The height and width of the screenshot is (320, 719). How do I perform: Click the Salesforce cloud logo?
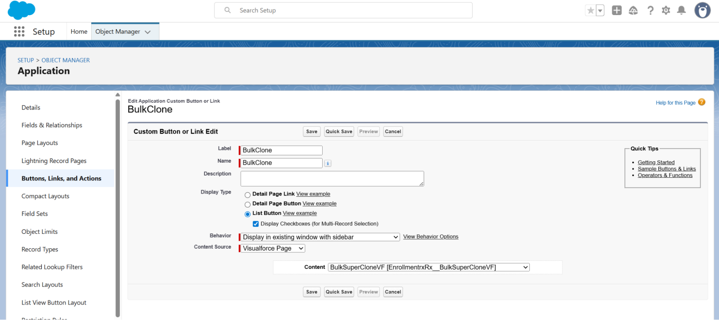[21, 10]
